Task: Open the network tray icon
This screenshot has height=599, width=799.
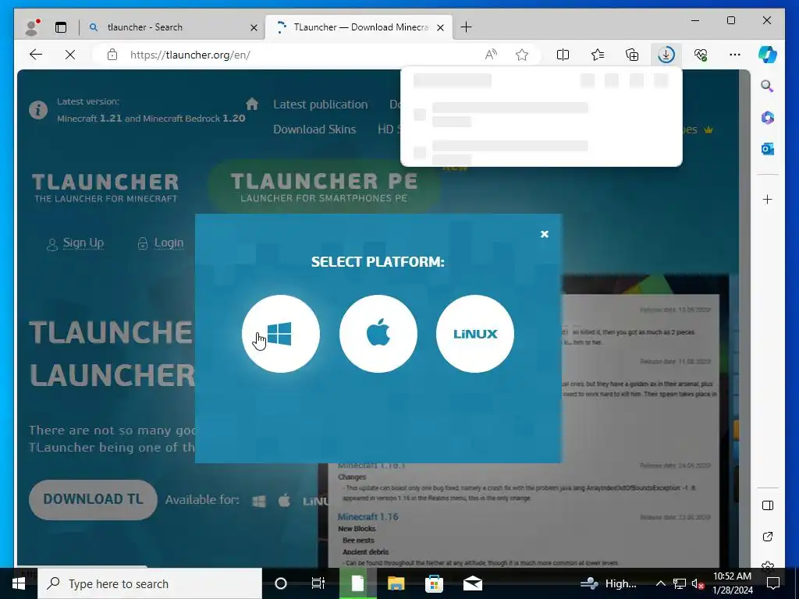Action: (680, 583)
